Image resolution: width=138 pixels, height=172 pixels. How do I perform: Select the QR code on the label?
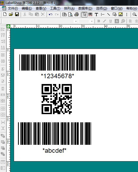pos(57,99)
